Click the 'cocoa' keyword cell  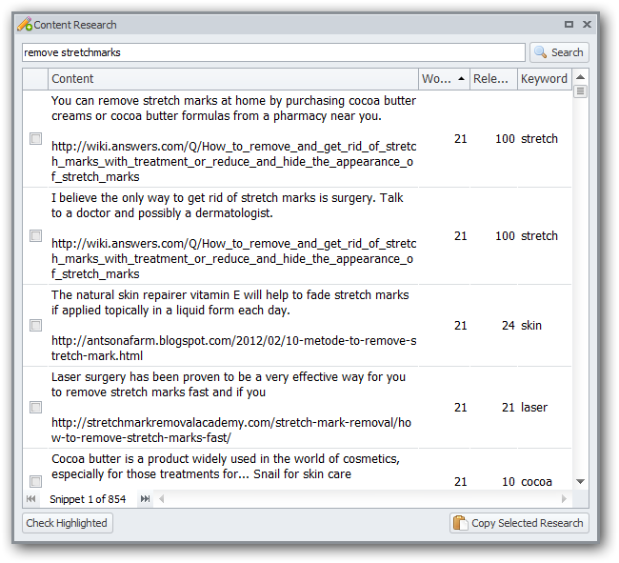point(536,482)
